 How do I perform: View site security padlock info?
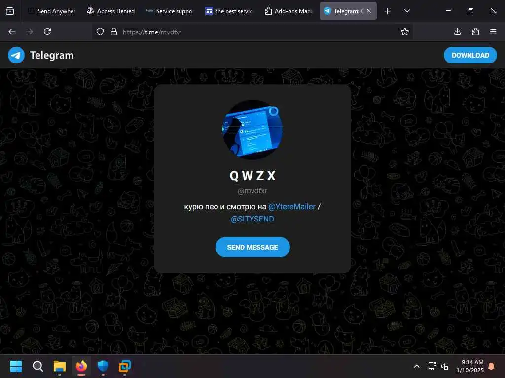[114, 32]
